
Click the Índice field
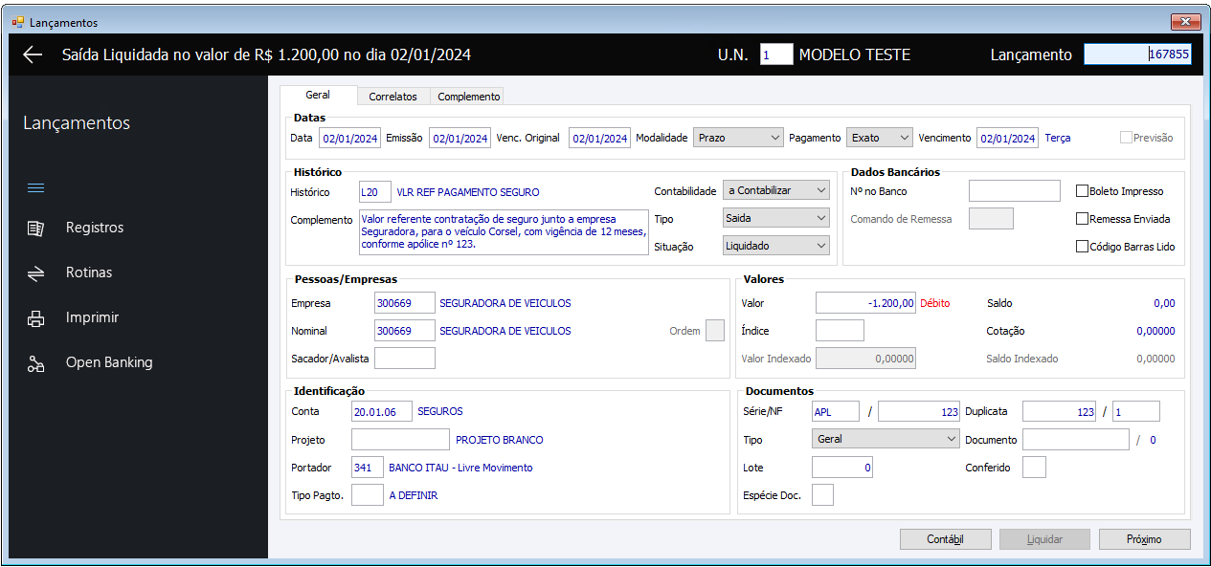click(x=840, y=331)
